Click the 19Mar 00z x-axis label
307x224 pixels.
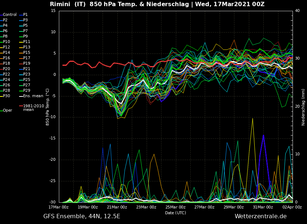pos(88,207)
